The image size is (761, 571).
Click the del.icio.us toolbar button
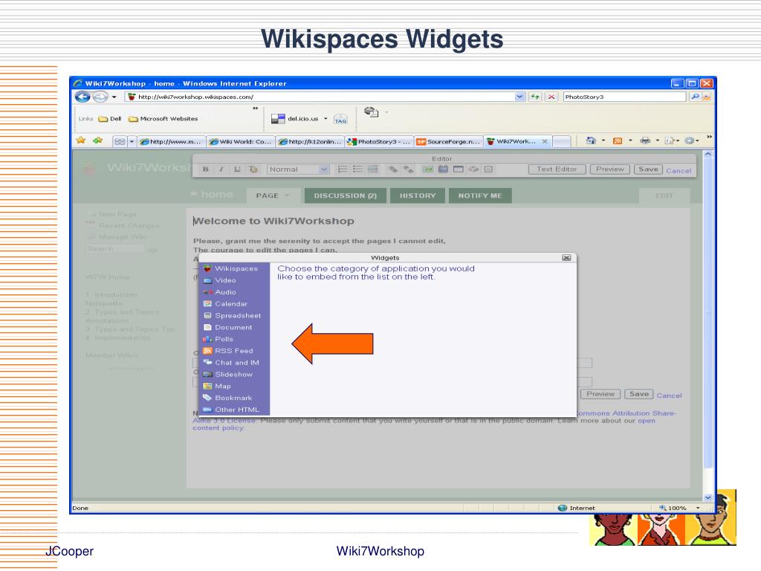[x=294, y=118]
